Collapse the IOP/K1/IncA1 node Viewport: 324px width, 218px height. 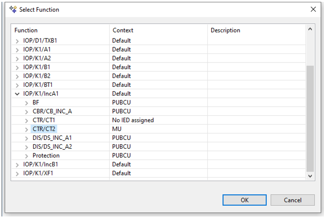18,94
